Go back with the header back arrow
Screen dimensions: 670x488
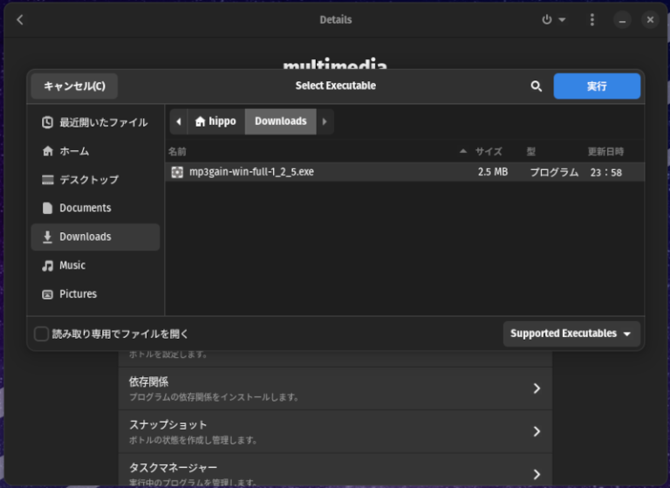20,20
